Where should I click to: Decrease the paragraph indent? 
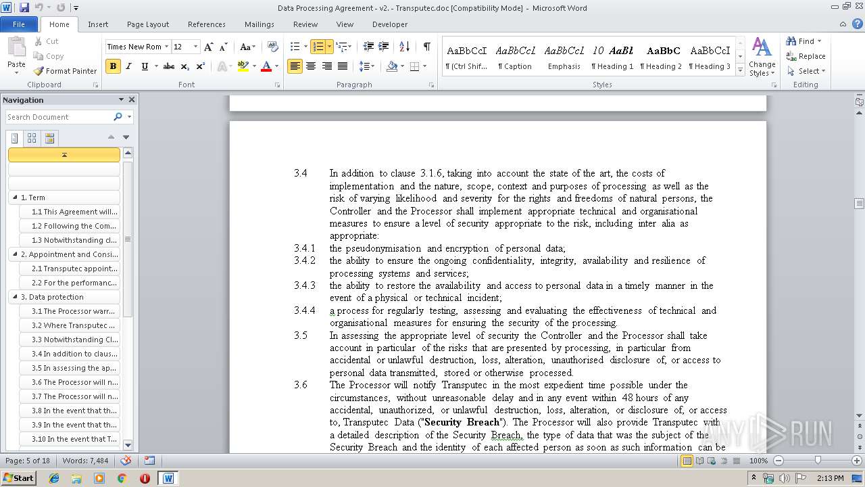click(368, 47)
